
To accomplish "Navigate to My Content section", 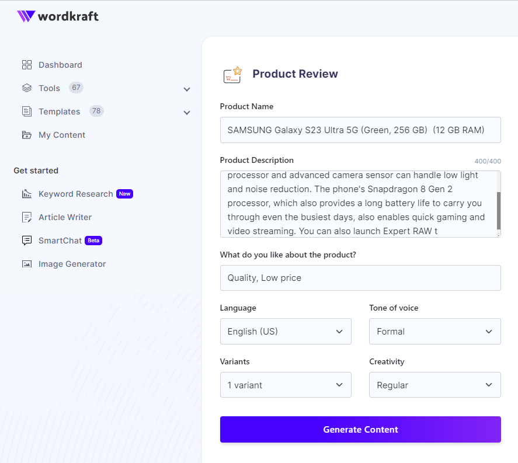I will click(60, 135).
